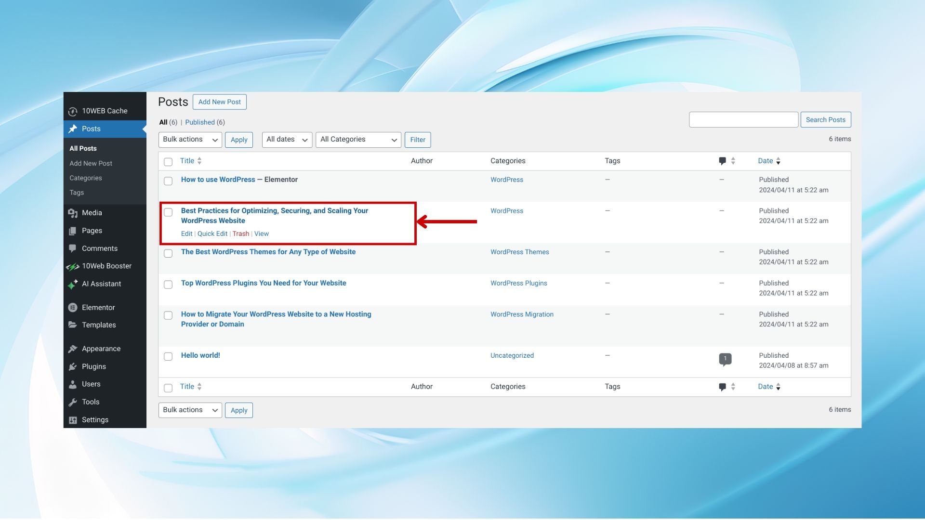Click the Pages icon in the sidebar
The width and height of the screenshot is (925, 520).
pos(73,231)
